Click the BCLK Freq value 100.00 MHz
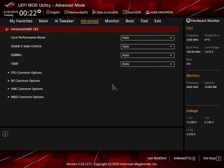Screen dimensions: 224x168 193,52
